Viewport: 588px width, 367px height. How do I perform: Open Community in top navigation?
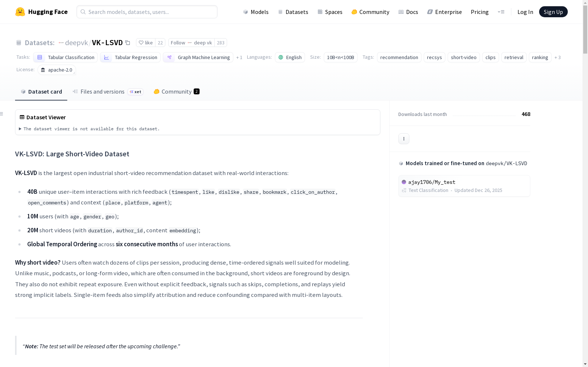pos(370,12)
